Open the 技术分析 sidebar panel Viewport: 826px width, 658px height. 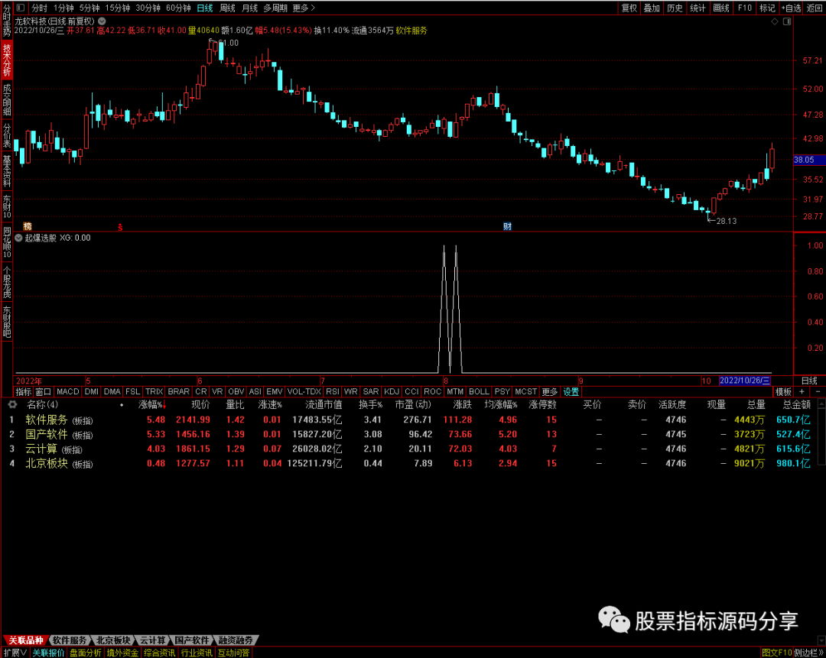7,60
